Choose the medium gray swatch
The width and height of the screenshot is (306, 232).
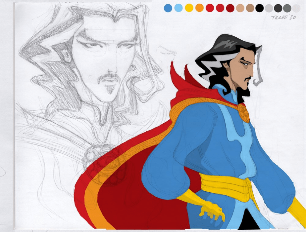click(287, 8)
